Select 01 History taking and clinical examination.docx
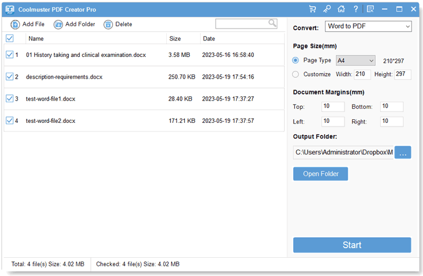This screenshot has width=423, height=276. (86, 55)
